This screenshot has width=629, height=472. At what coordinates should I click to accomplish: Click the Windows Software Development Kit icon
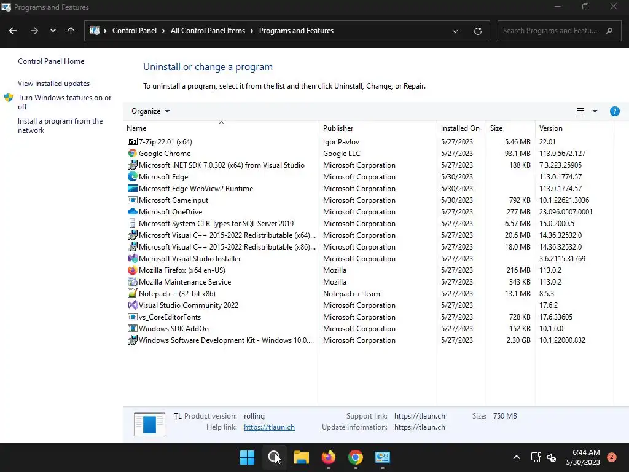pos(133,340)
